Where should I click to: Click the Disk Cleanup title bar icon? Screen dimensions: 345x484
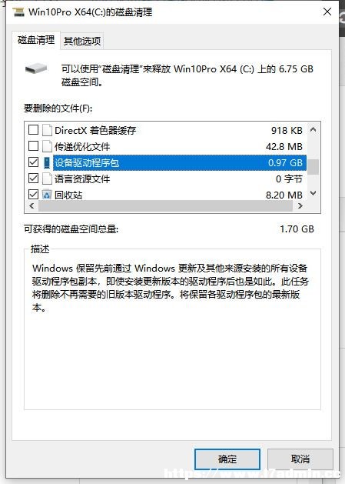tap(18, 12)
